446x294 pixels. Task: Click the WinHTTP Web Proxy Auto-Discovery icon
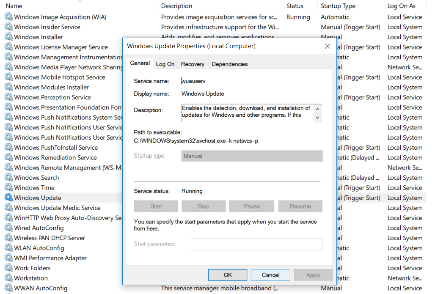[x=9, y=217]
